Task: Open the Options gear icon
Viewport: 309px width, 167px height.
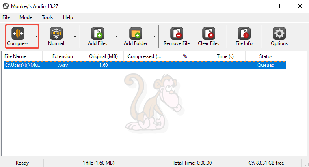Action: point(279,33)
